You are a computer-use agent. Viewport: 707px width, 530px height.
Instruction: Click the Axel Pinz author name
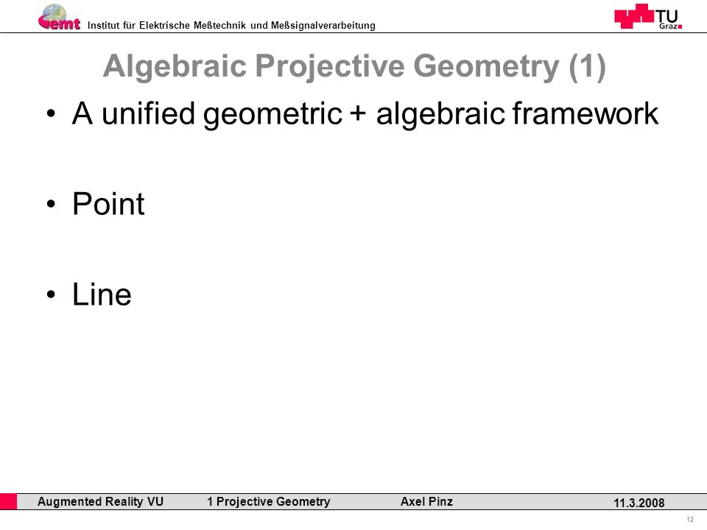[x=426, y=501]
